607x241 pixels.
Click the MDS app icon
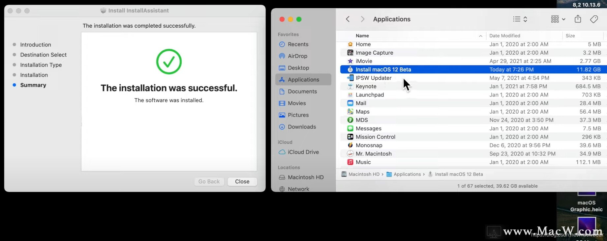tap(350, 120)
